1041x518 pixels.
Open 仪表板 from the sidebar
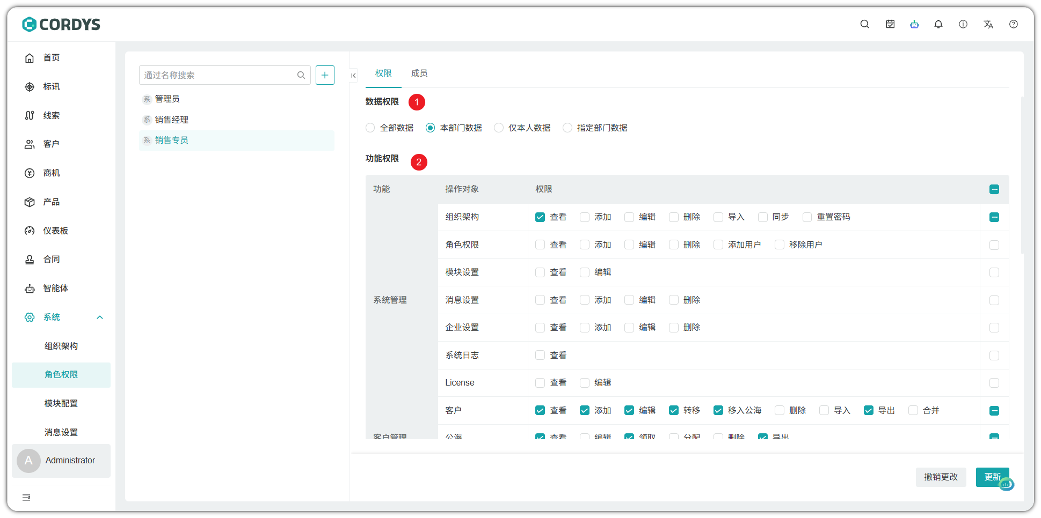click(x=55, y=231)
